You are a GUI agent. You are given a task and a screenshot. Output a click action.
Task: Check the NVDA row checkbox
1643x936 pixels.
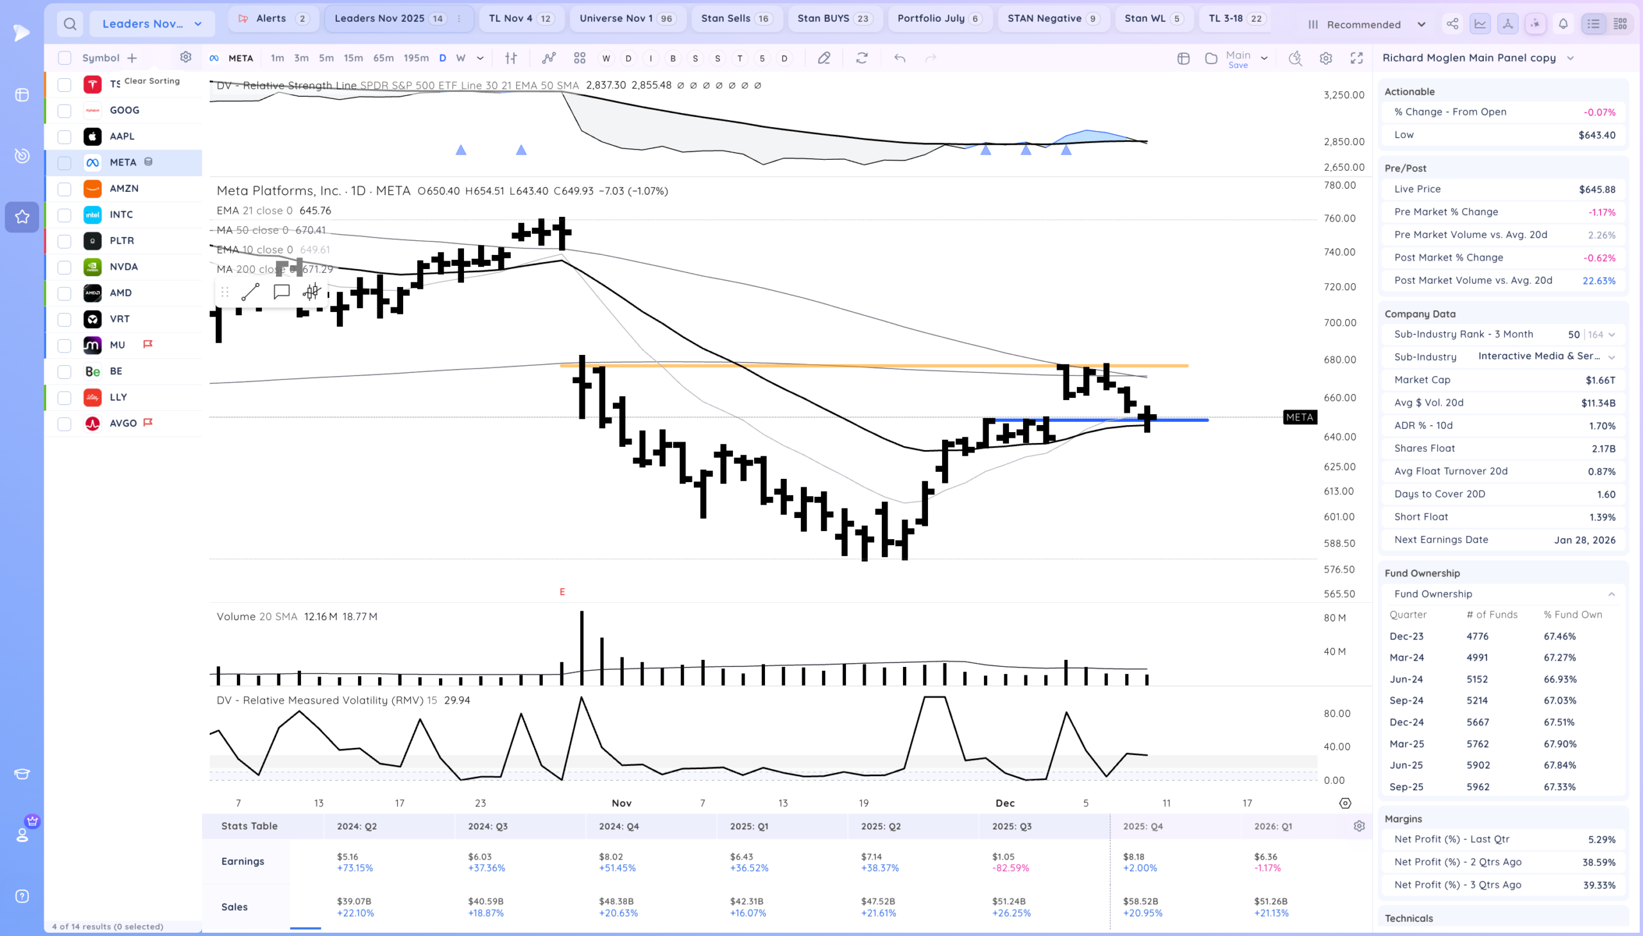coord(64,267)
